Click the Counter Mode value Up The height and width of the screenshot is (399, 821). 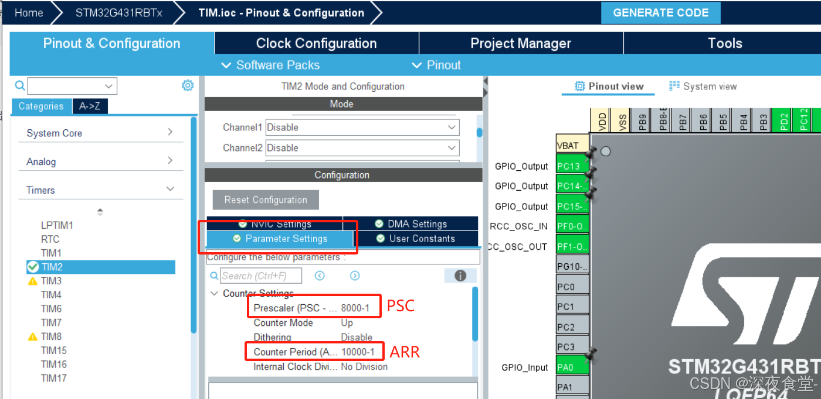click(x=347, y=322)
